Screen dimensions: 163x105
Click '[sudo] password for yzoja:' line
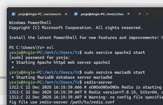click(x=39, y=57)
